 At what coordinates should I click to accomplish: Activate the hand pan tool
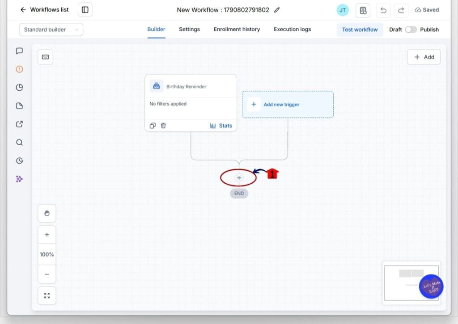[x=47, y=213]
